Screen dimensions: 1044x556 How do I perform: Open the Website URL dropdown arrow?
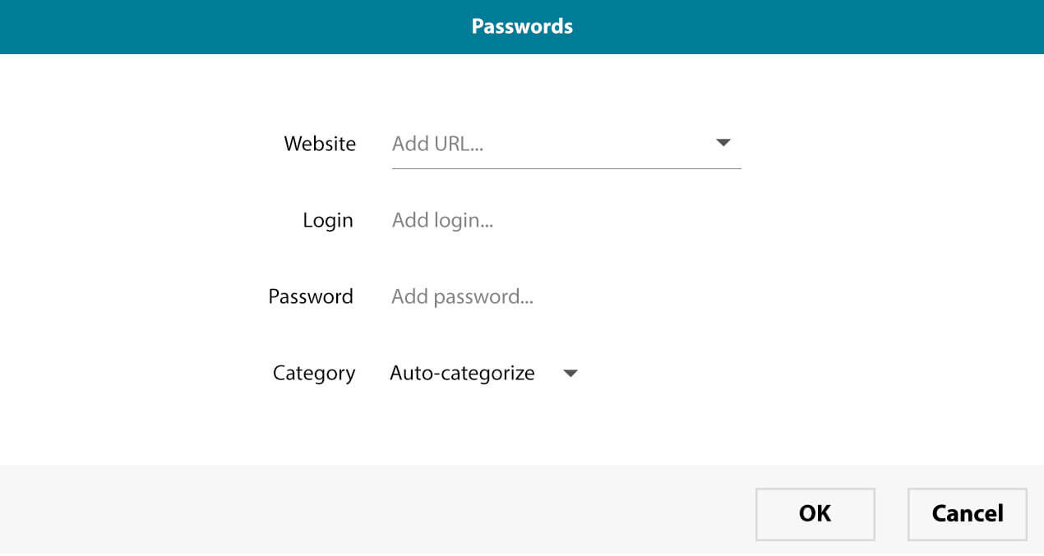723,143
